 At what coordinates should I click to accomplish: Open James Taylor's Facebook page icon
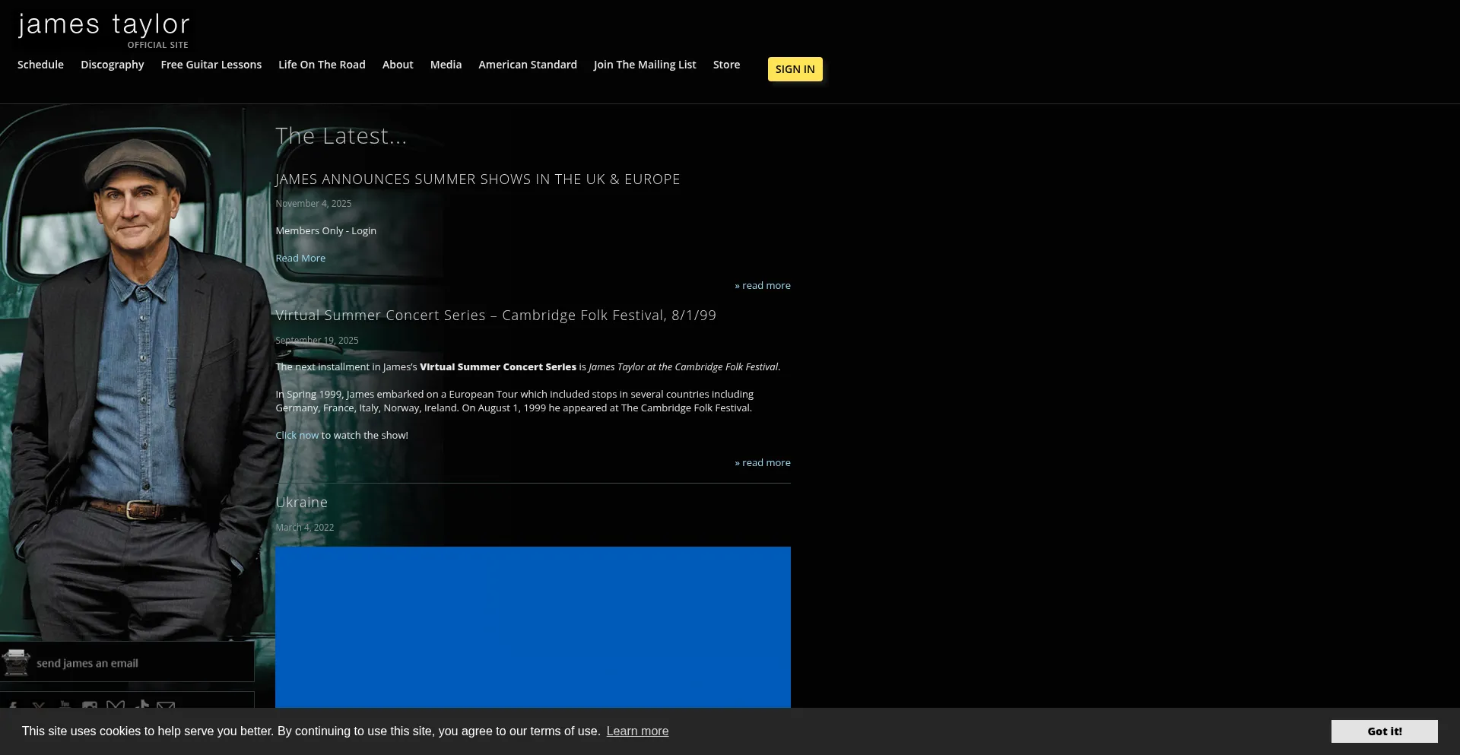click(x=13, y=706)
